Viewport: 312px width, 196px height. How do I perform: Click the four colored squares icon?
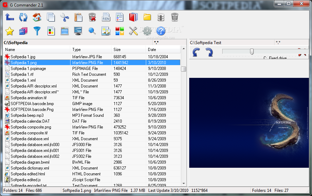point(120,31)
